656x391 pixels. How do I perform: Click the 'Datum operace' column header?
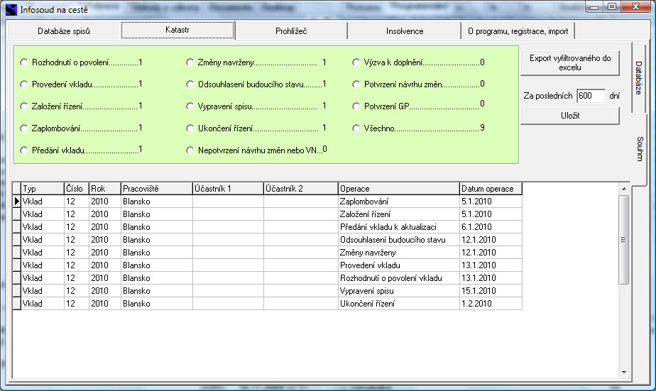[x=491, y=189]
